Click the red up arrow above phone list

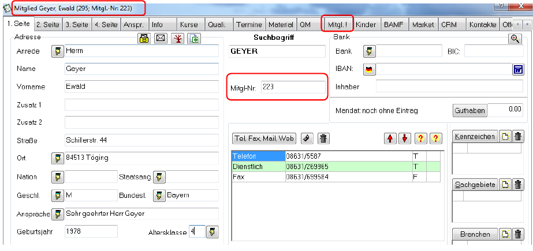390,138
